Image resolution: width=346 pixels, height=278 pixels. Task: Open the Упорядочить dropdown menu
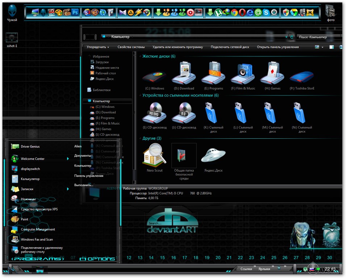click(98, 47)
